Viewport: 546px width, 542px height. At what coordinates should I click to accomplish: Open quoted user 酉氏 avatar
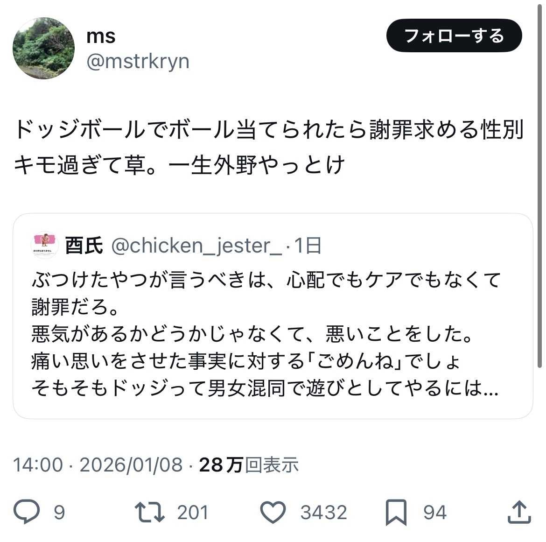pos(45,245)
